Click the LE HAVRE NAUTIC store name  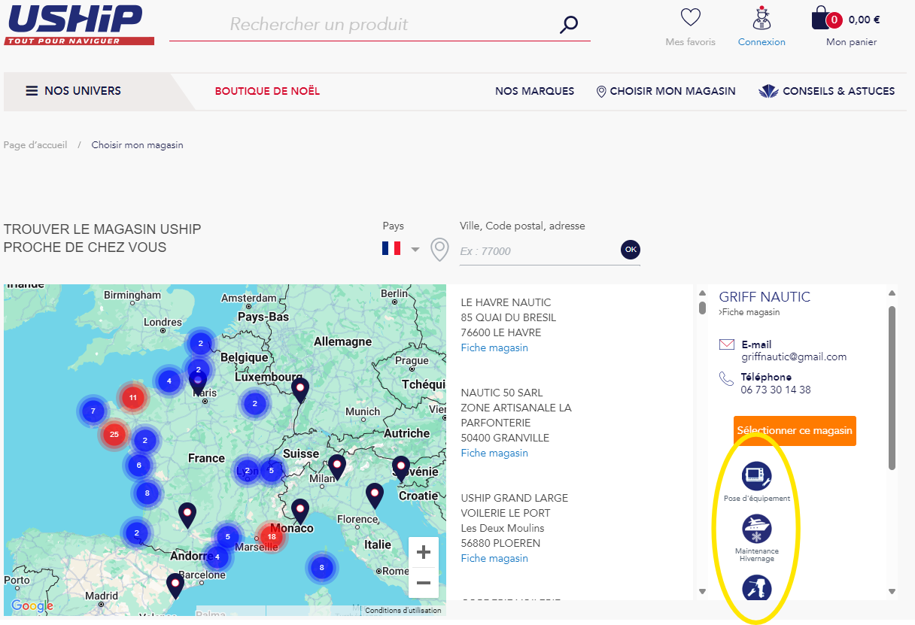click(x=506, y=302)
